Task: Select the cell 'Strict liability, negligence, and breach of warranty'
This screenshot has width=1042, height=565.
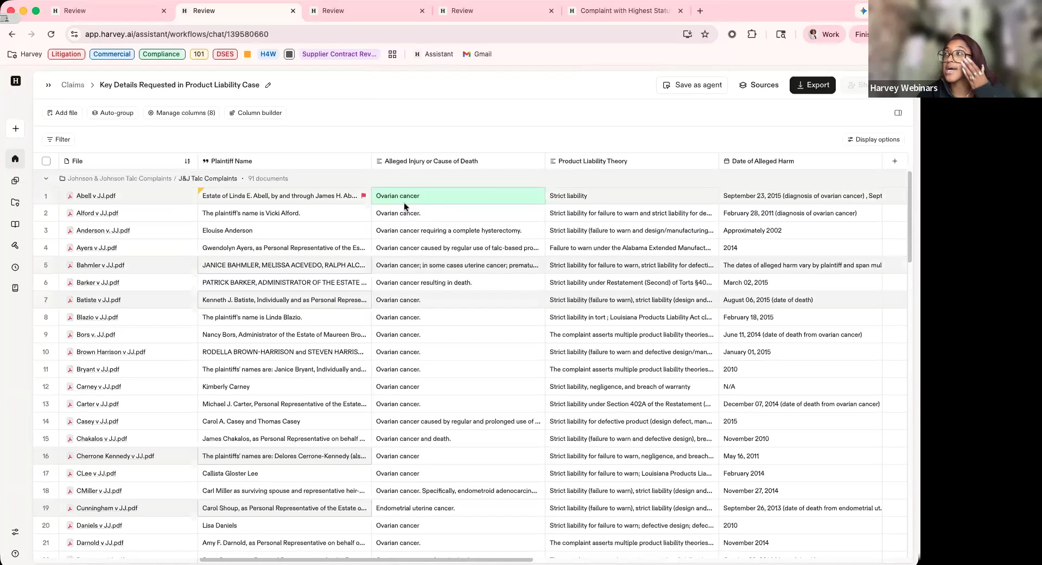Action: coord(632,387)
